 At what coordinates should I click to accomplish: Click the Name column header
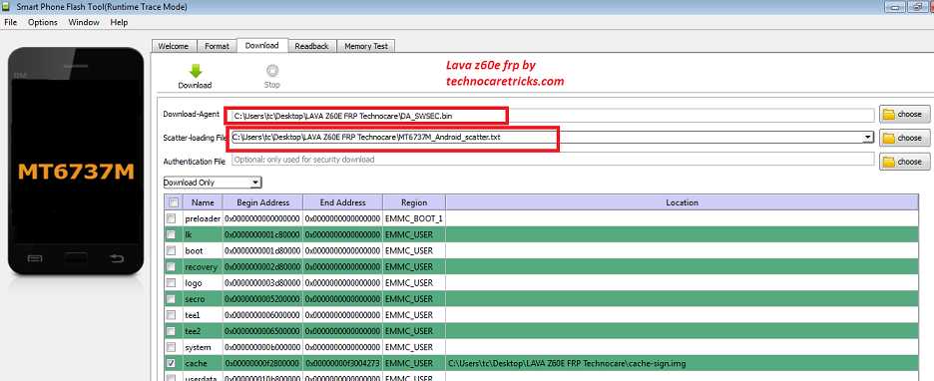pyautogui.click(x=203, y=202)
